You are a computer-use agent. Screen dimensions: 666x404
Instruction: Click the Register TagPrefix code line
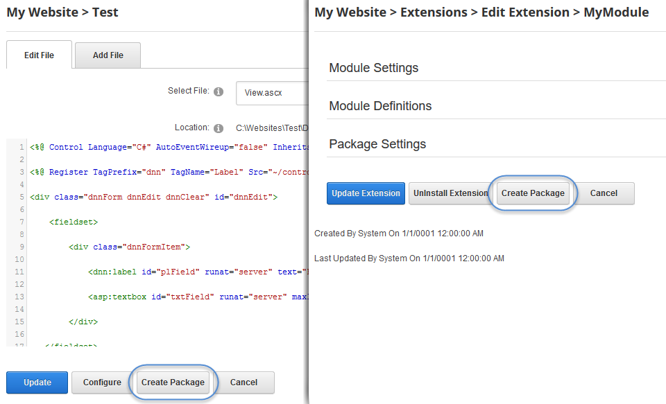[x=166, y=172]
